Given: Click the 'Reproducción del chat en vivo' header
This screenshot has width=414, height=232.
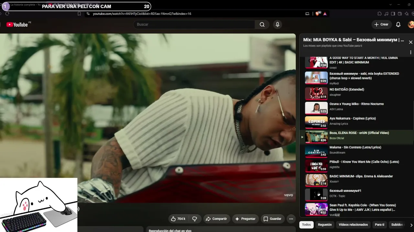Looking at the screenshot, I should click(x=170, y=231).
